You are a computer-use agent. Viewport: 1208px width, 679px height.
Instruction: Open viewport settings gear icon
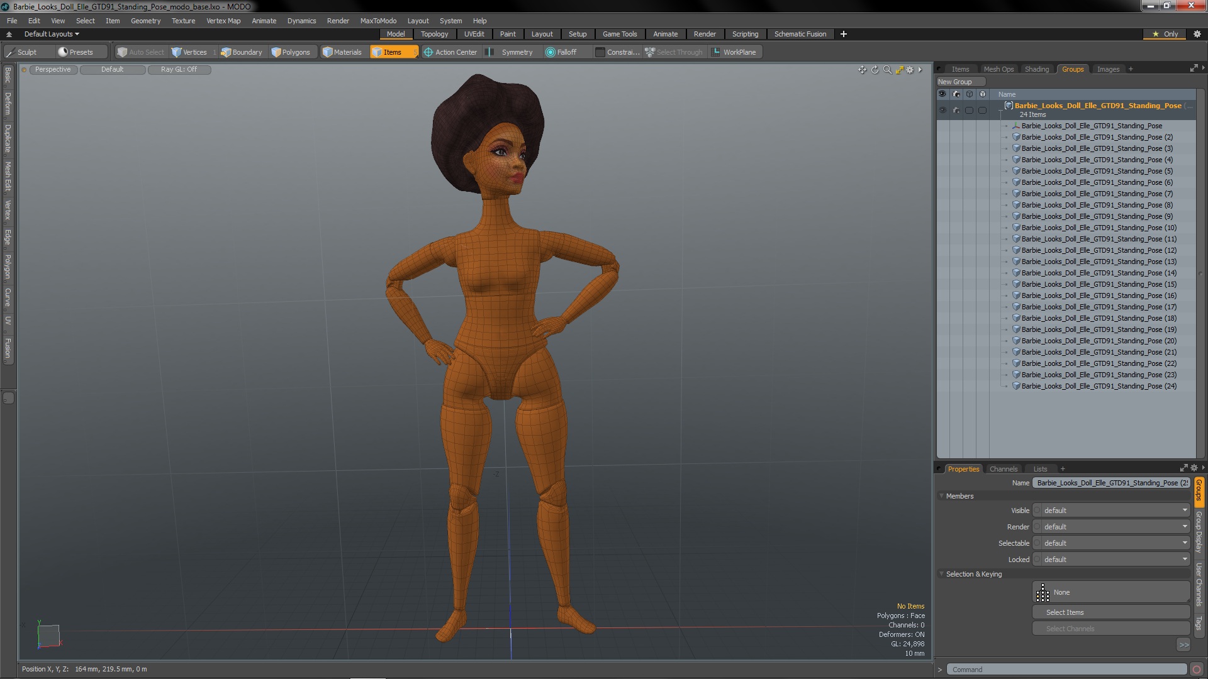coord(910,70)
